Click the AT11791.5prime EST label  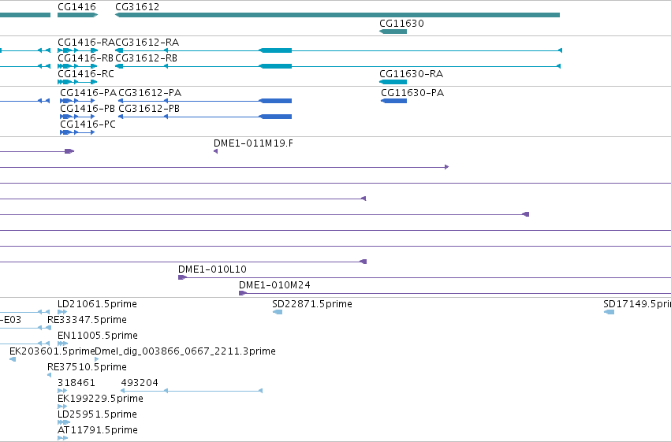click(98, 430)
